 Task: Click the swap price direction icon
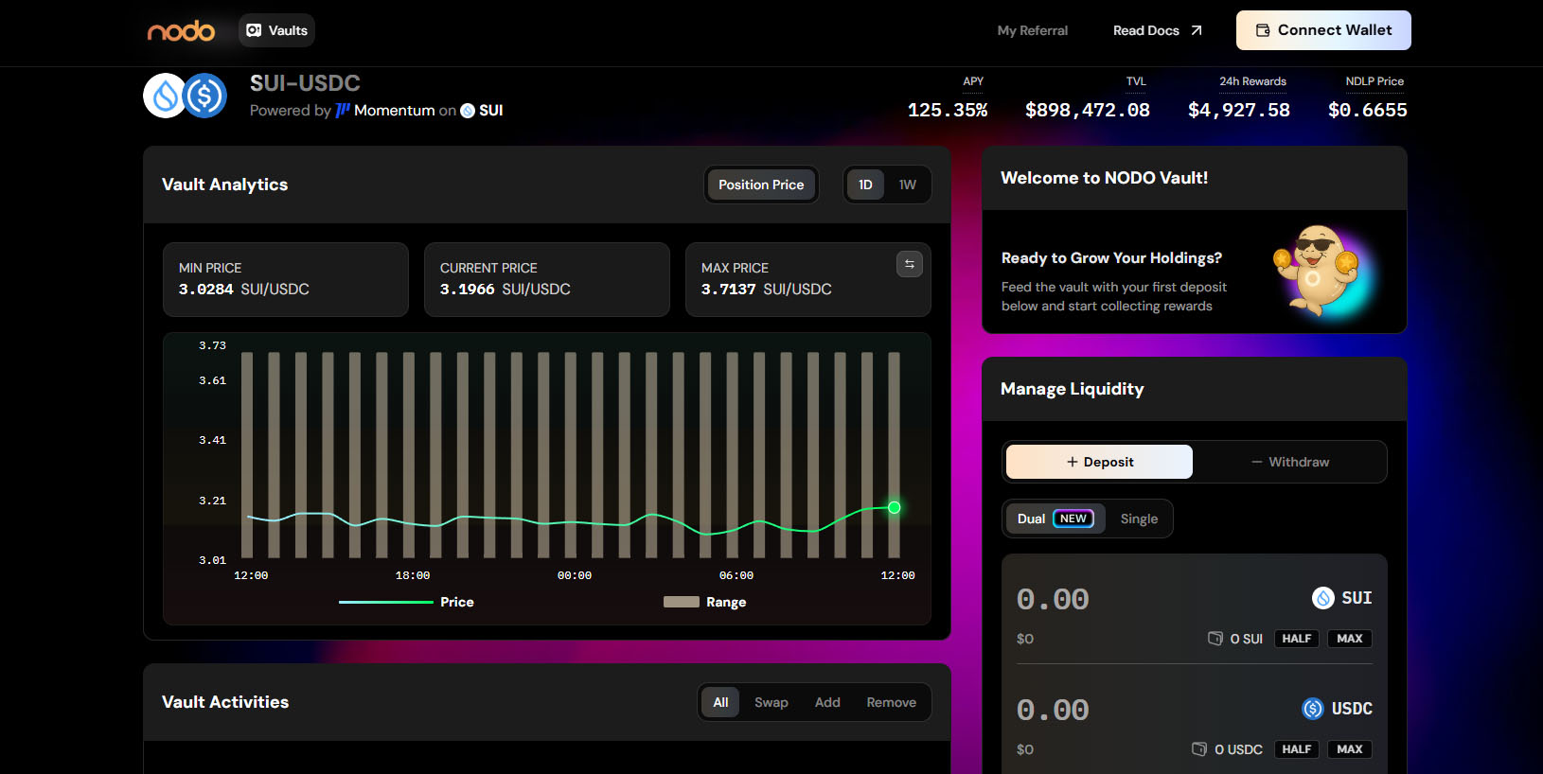tap(909, 264)
